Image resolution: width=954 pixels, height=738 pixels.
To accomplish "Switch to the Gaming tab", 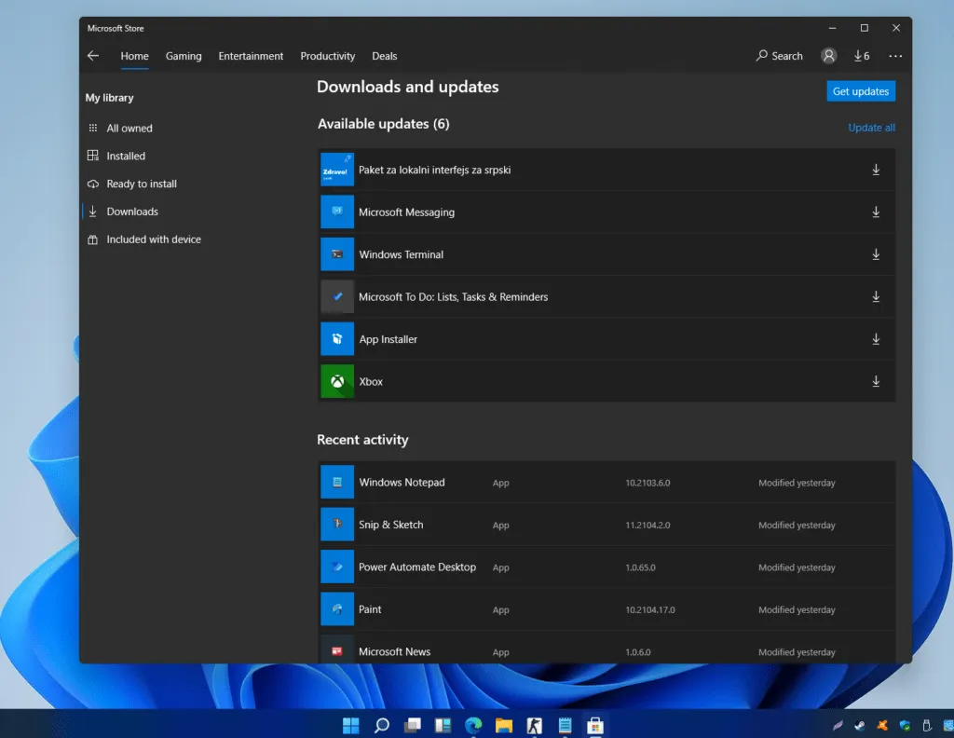I will pyautogui.click(x=184, y=56).
